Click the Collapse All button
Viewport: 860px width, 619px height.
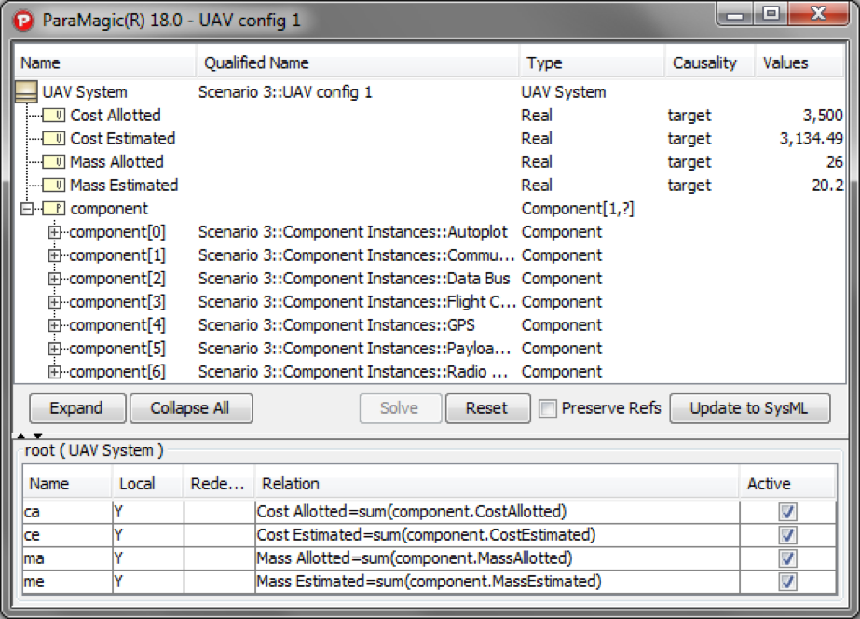click(x=190, y=408)
